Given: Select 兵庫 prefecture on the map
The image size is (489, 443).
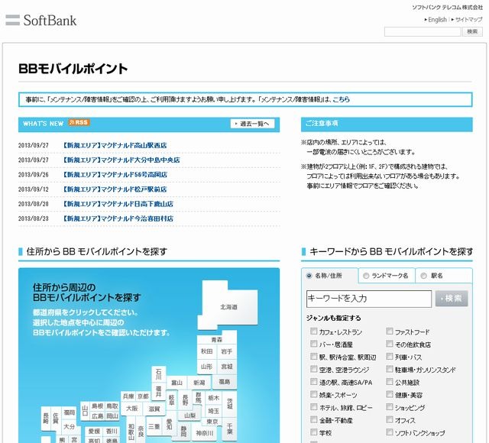Looking at the screenshot, I should (128, 396).
